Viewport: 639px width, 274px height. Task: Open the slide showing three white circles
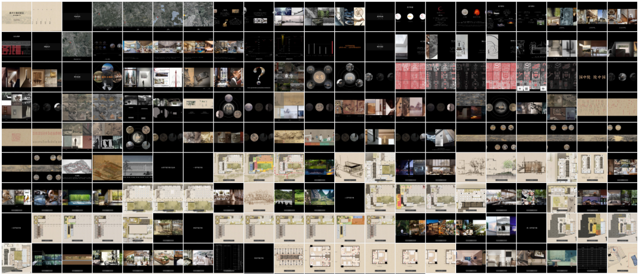coord(409,16)
